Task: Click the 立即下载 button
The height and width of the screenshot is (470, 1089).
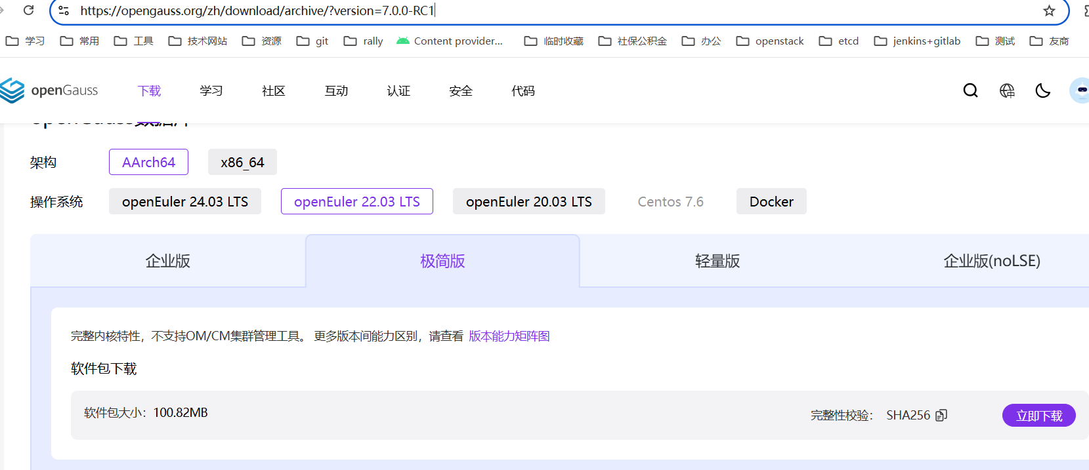Action: [x=1038, y=416]
